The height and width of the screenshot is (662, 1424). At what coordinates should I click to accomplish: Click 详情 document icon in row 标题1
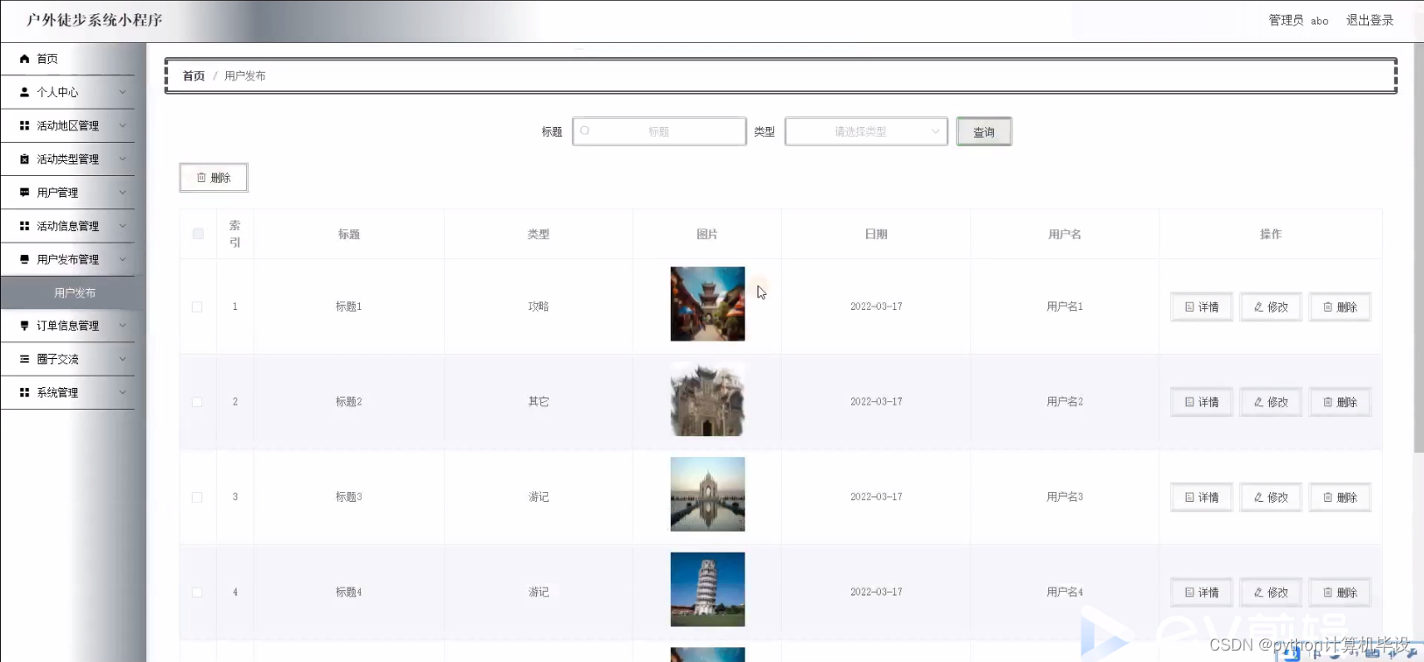point(1189,307)
